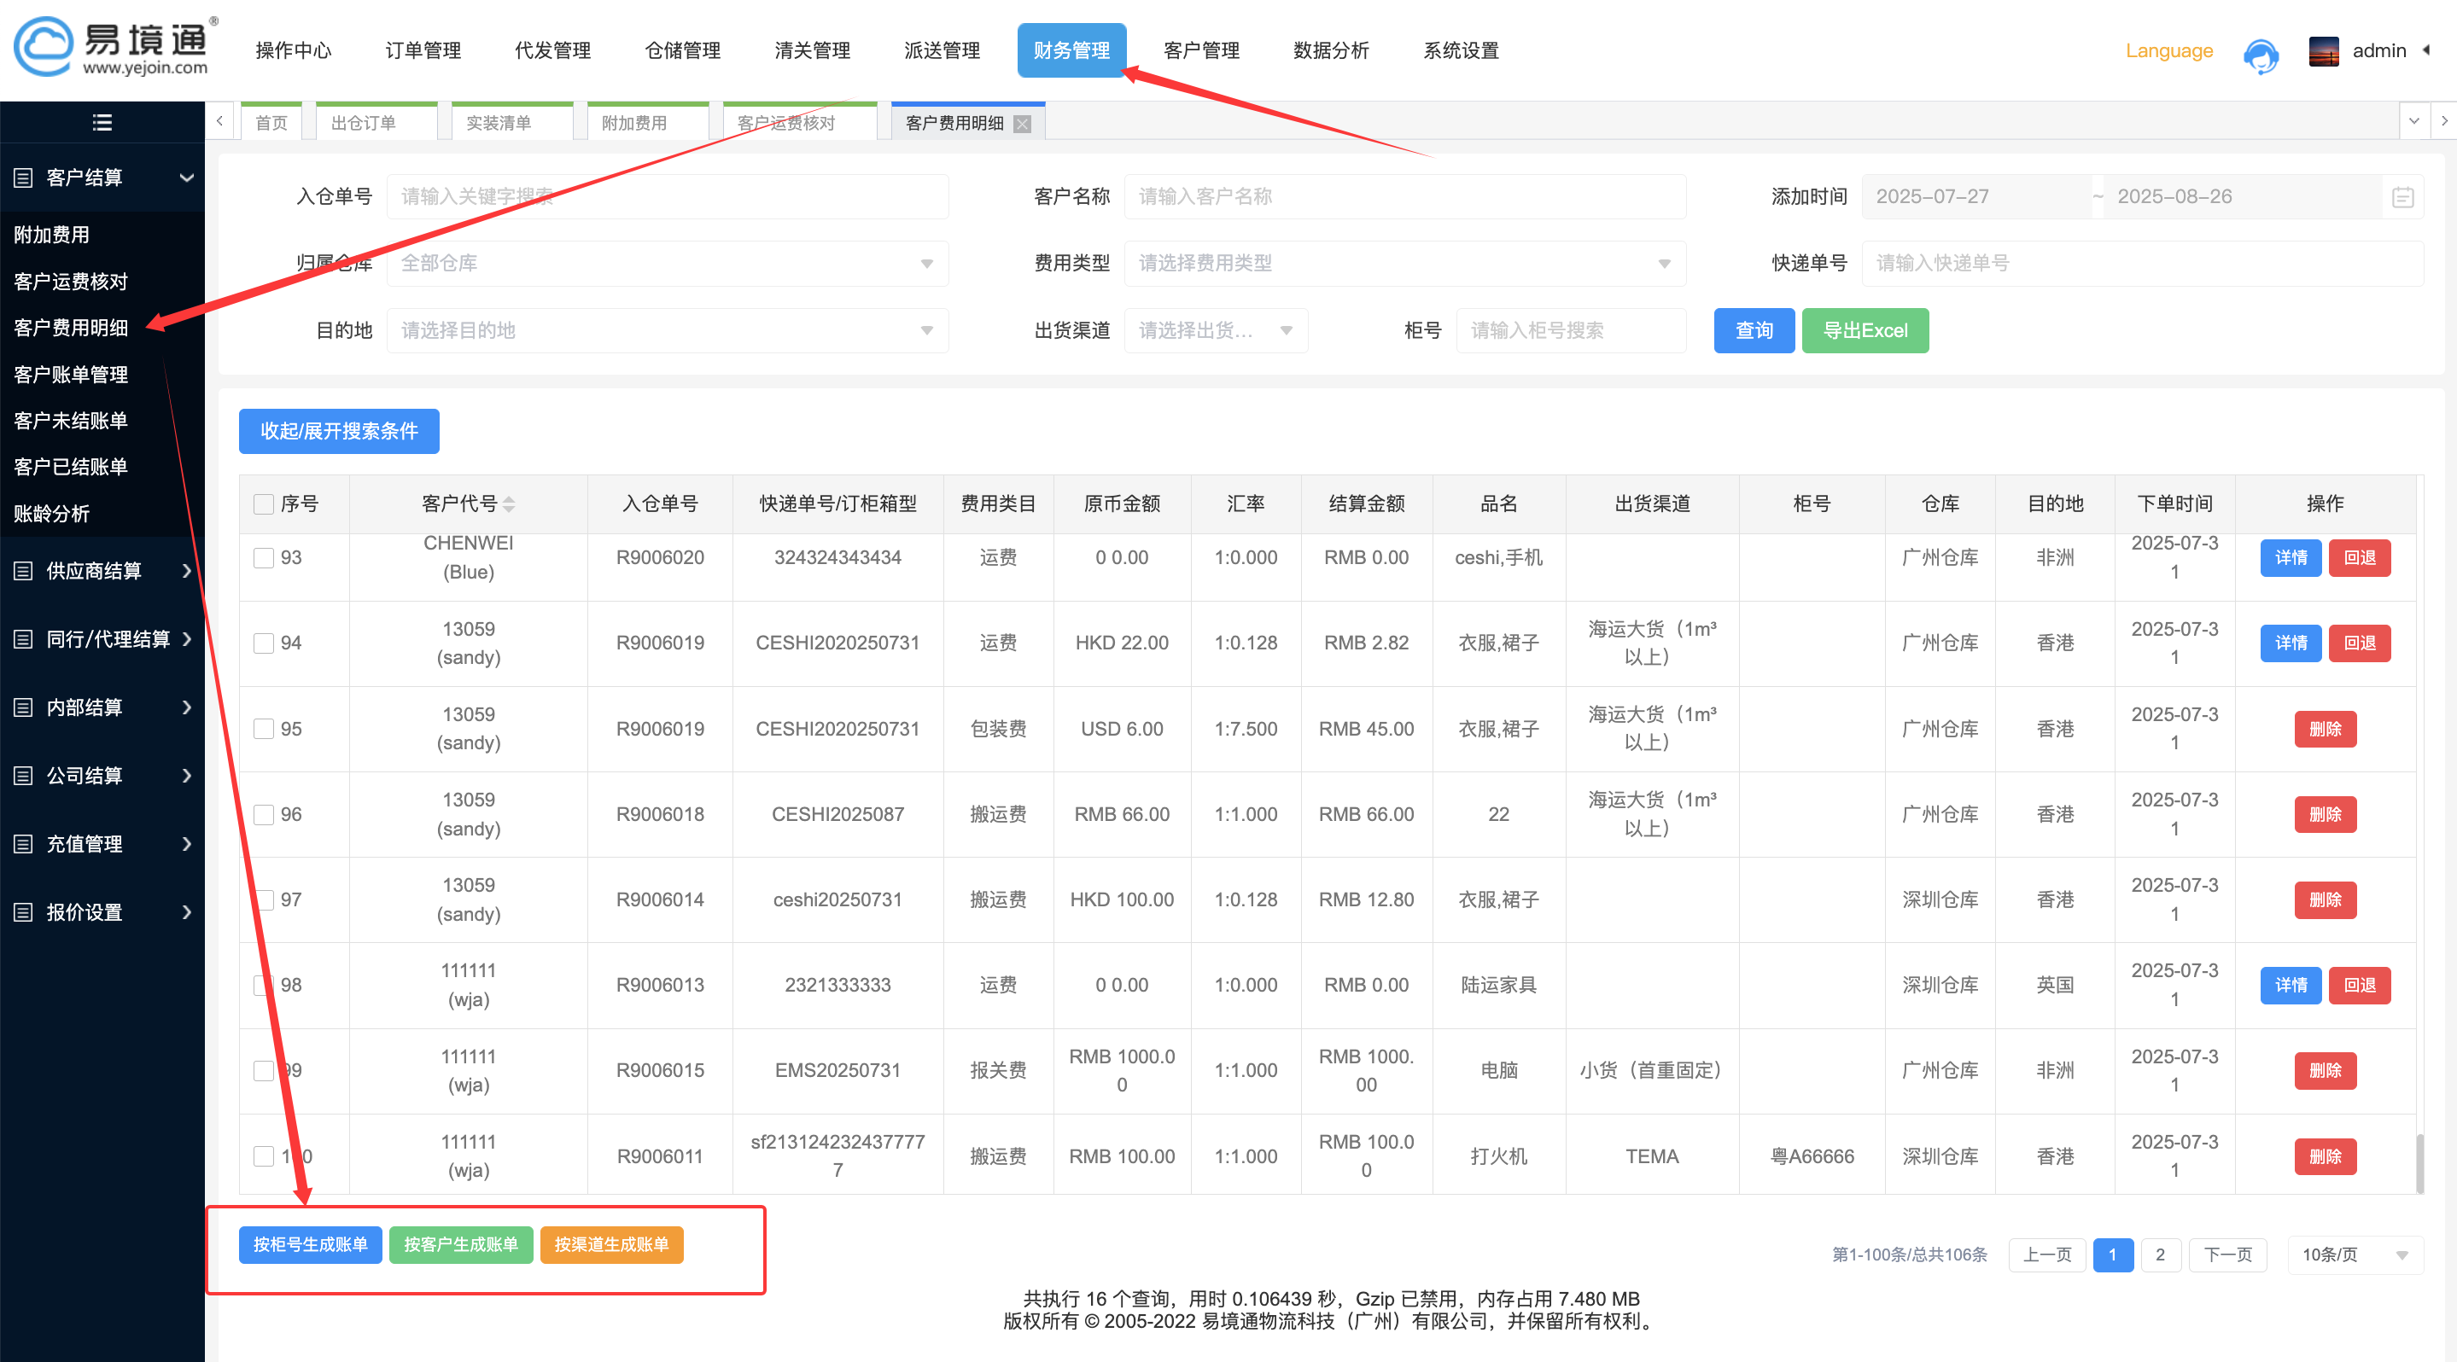Open the customer service headset icon
Image resolution: width=2457 pixels, height=1362 pixels.
[x=2261, y=55]
